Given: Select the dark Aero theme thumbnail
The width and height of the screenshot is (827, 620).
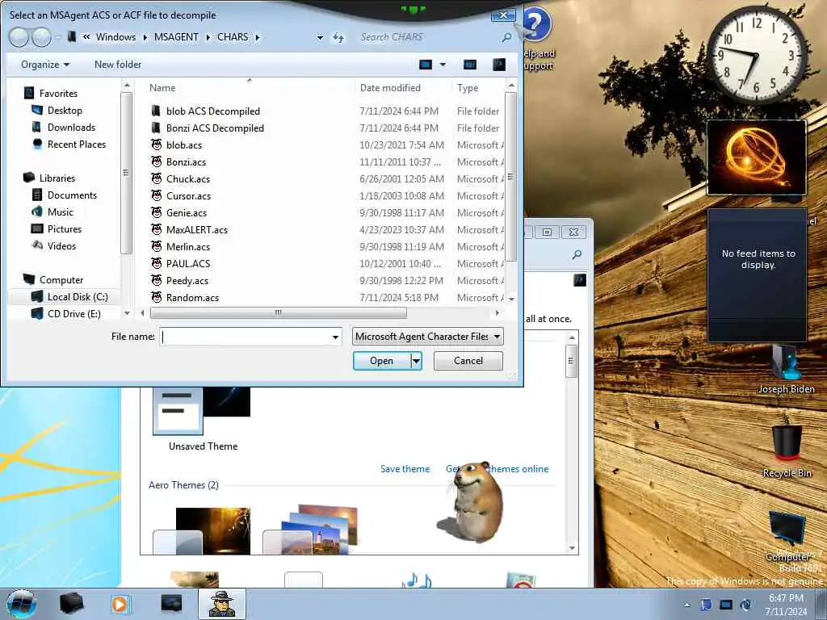Looking at the screenshot, I should 201,531.
